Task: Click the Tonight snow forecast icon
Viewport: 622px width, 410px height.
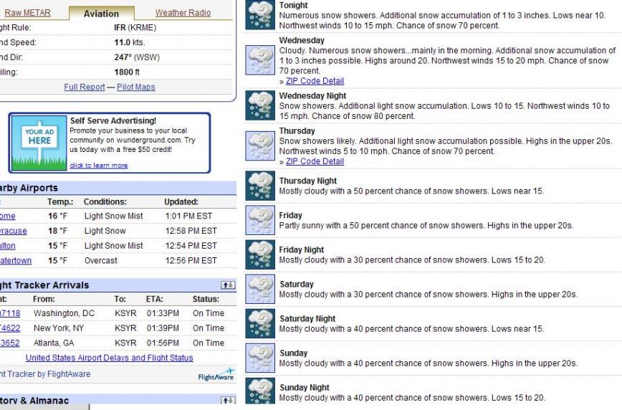Action: click(x=260, y=15)
